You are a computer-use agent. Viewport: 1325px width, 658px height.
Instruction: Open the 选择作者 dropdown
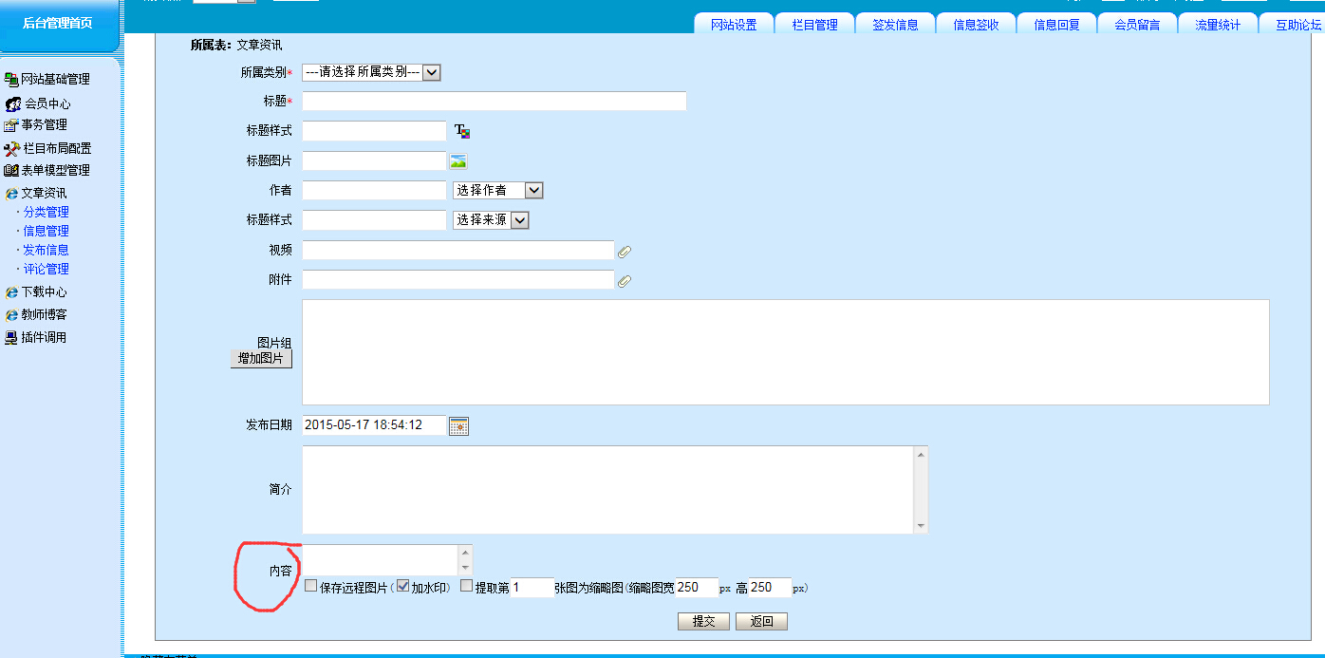coord(533,191)
